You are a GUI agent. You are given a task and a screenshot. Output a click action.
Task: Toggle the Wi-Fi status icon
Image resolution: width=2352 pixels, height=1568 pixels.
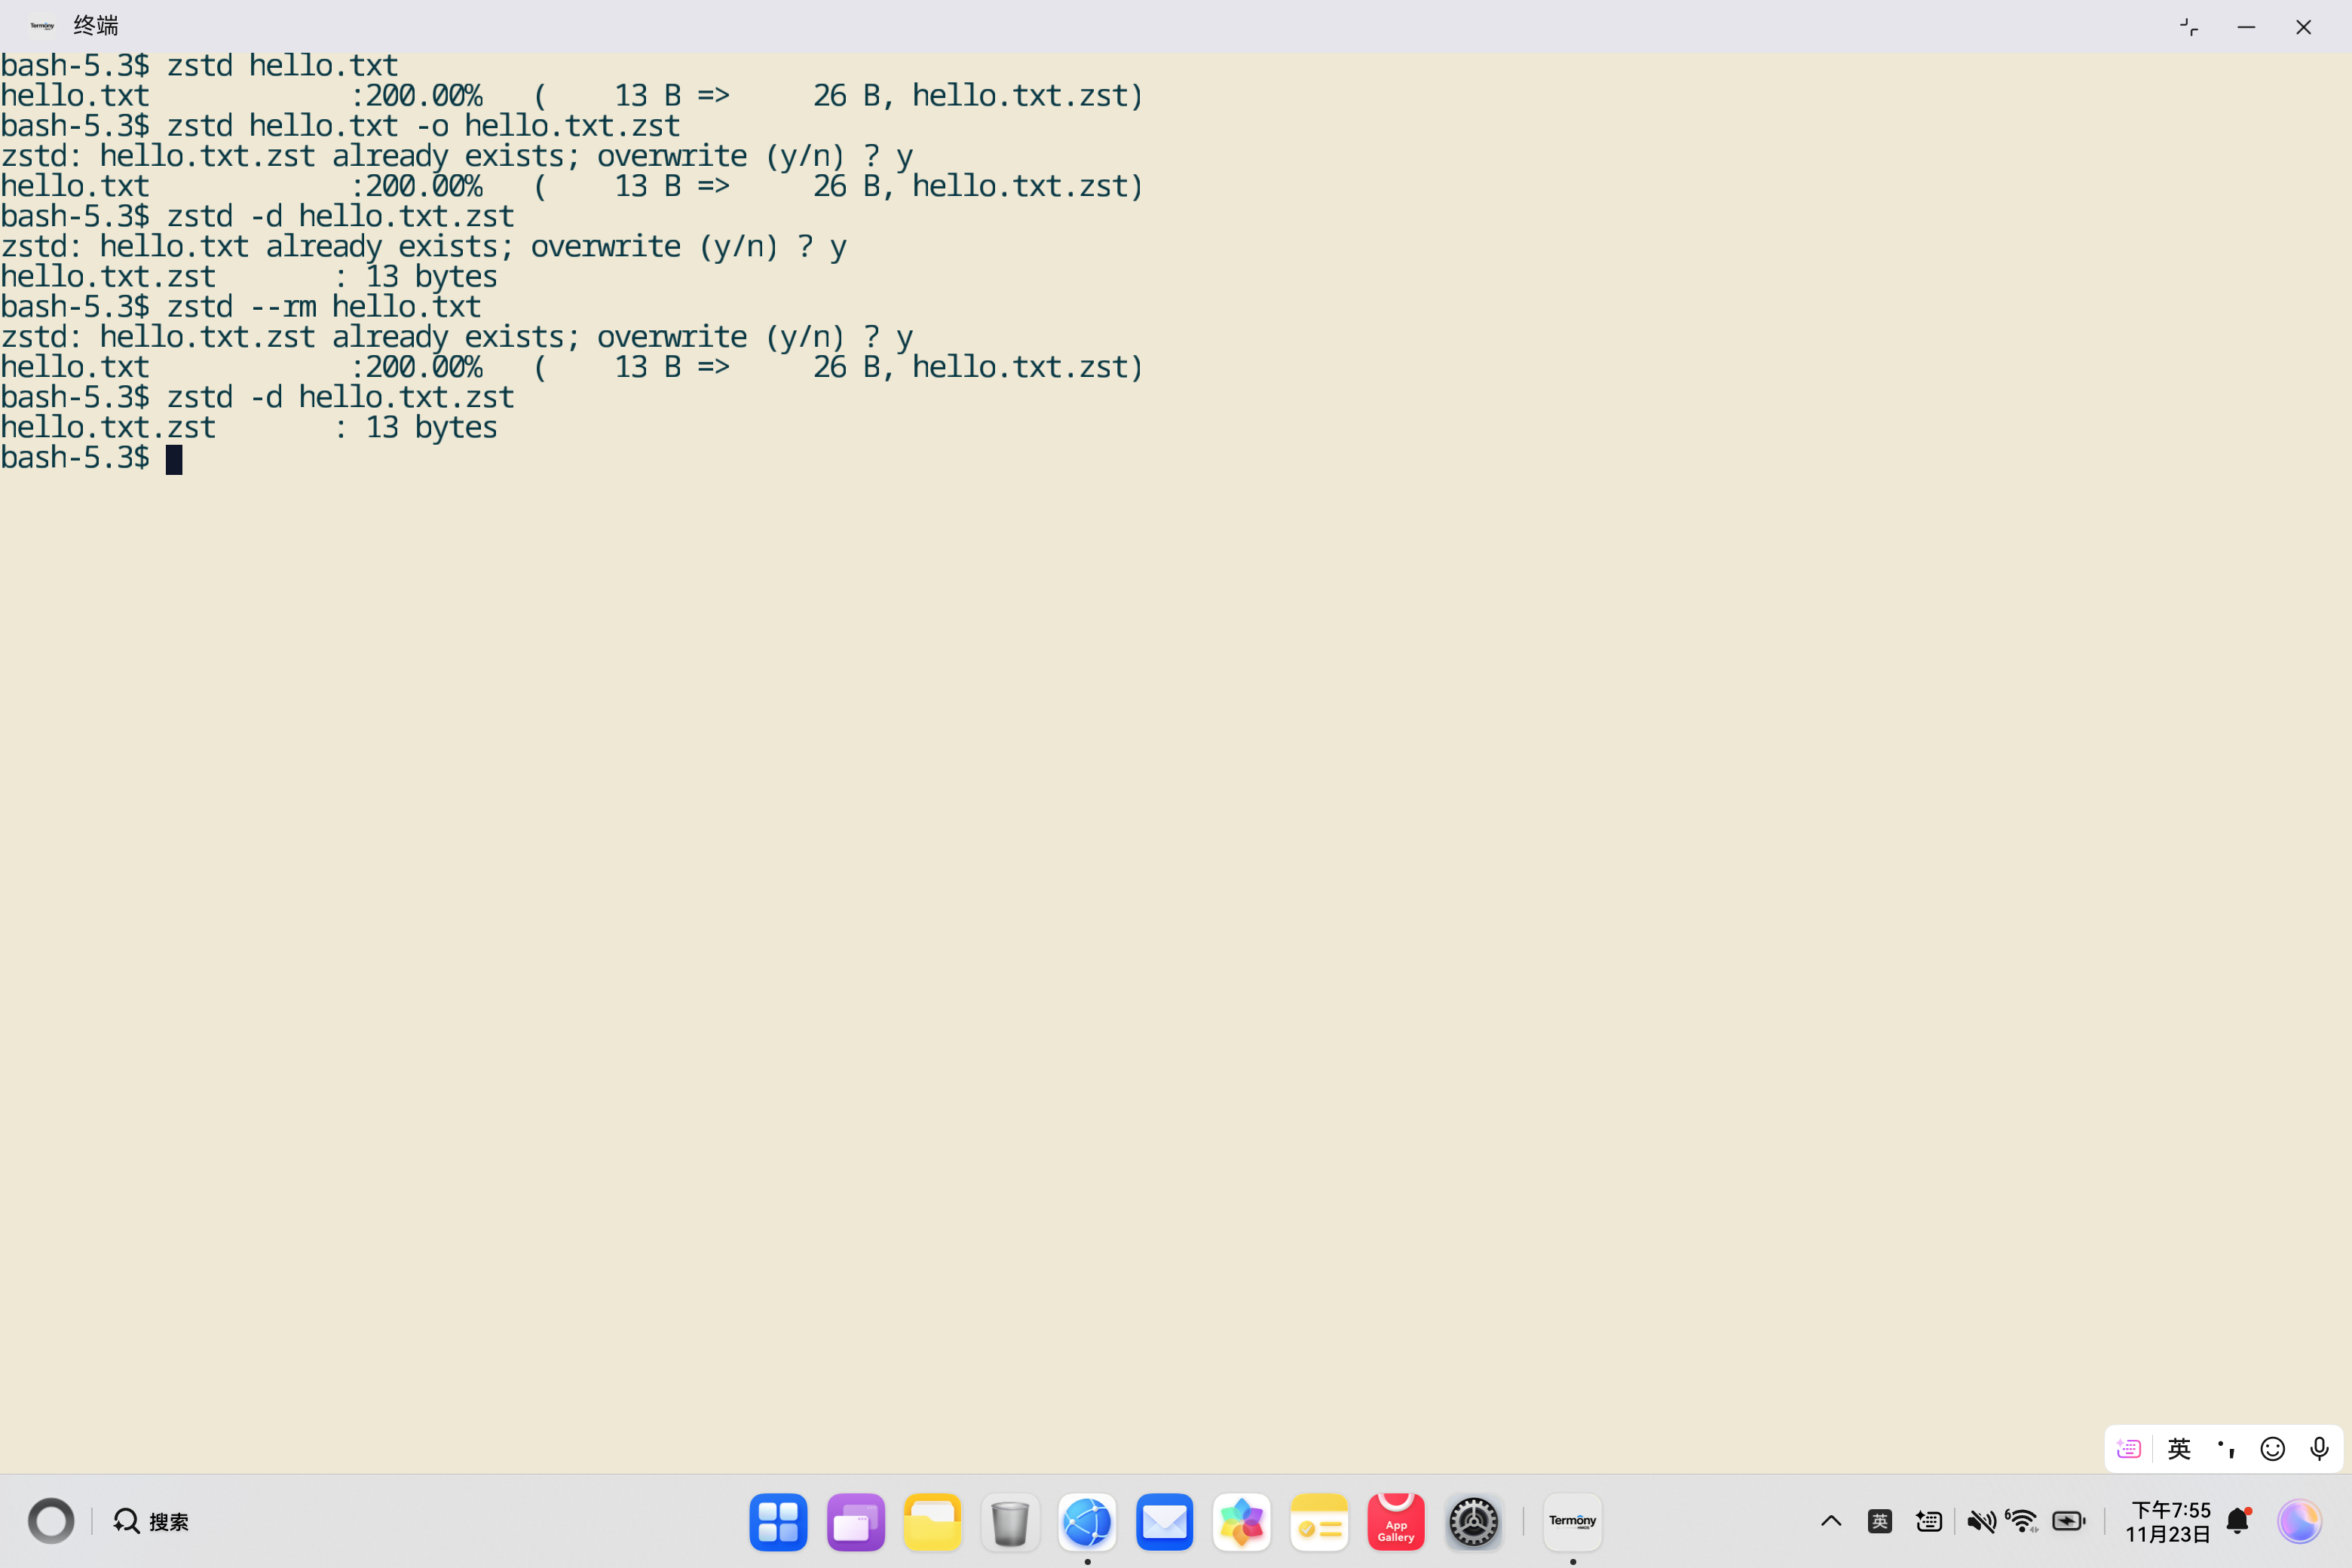coord(2022,1521)
